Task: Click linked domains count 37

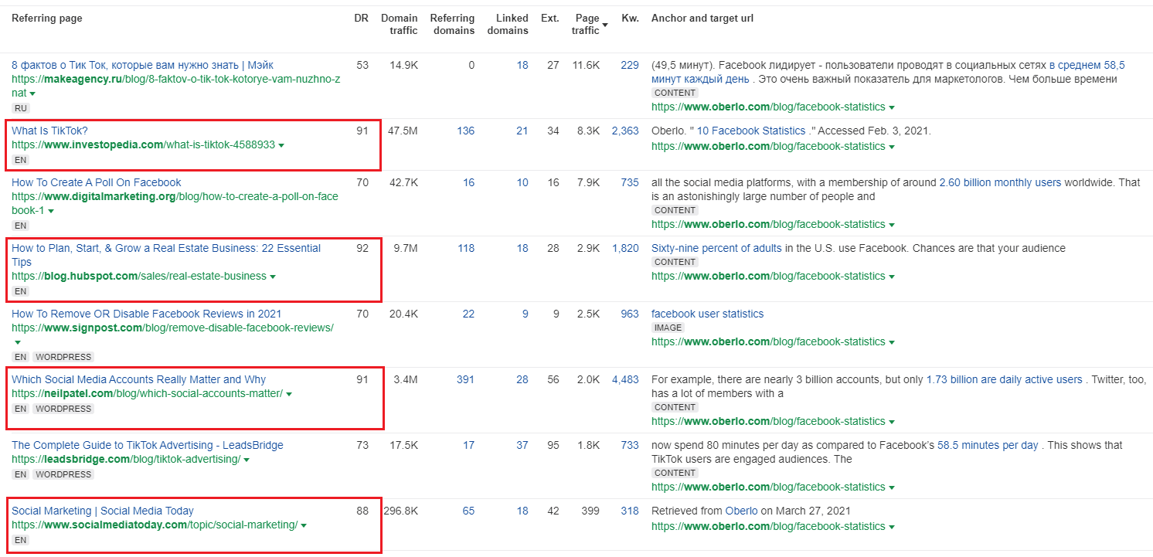Action: pyautogui.click(x=522, y=445)
